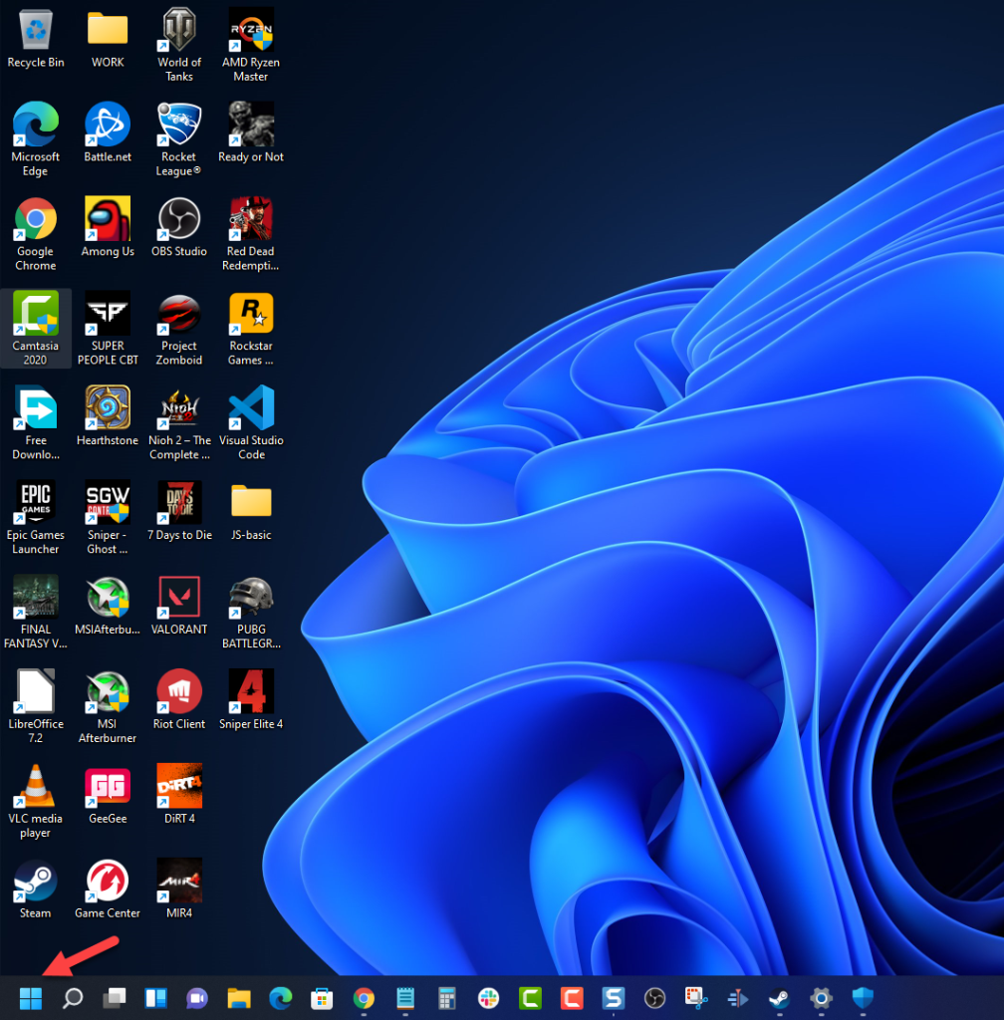
Task: Open Snipping Tool from the taskbar
Action: 696,997
